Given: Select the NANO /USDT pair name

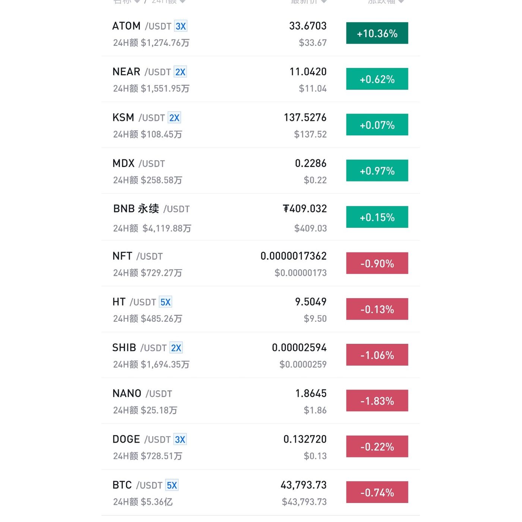Looking at the screenshot, I should (142, 394).
